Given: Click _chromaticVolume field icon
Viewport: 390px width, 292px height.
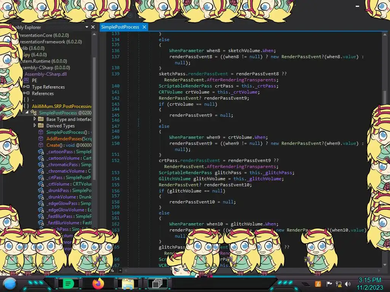Looking at the screenshot, I should (41, 171).
